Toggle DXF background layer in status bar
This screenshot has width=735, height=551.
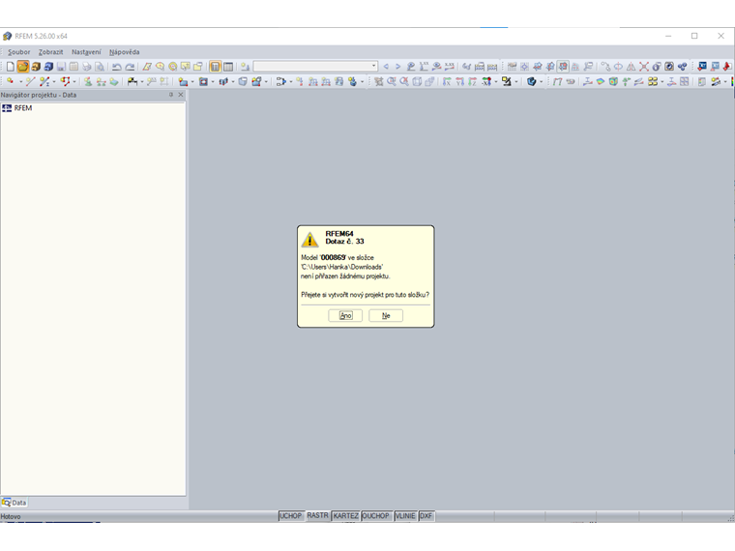(426, 516)
